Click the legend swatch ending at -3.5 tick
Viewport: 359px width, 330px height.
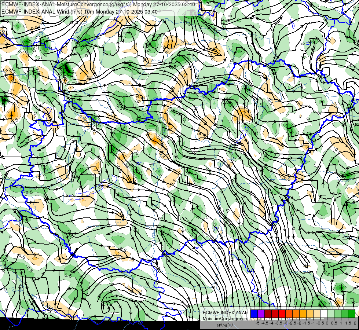tap(275, 313)
